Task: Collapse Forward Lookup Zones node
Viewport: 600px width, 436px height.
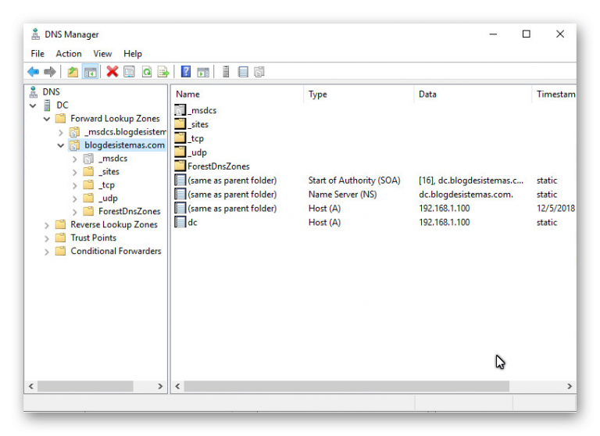Action: click(47, 119)
